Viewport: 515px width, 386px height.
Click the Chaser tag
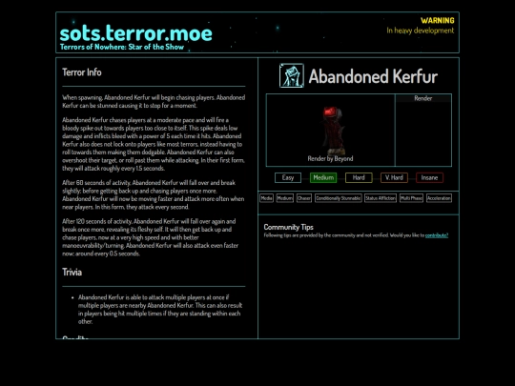tap(304, 198)
